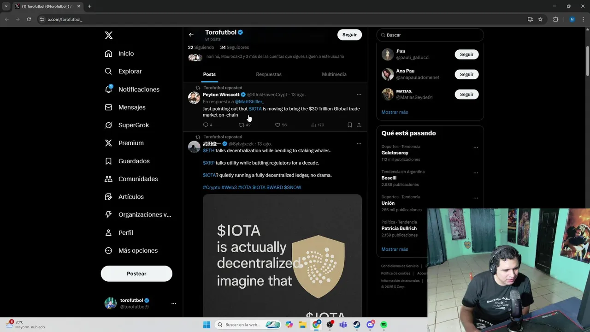The image size is (590, 332).
Task: Open Explorar from the sidebar
Action: pyautogui.click(x=123, y=71)
